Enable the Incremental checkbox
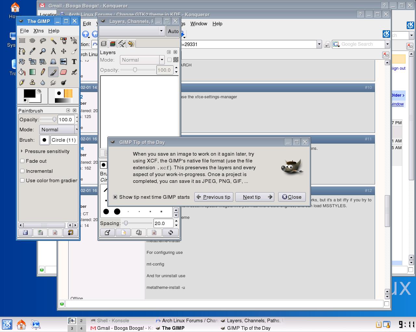This screenshot has height=332, width=416. (x=22, y=171)
